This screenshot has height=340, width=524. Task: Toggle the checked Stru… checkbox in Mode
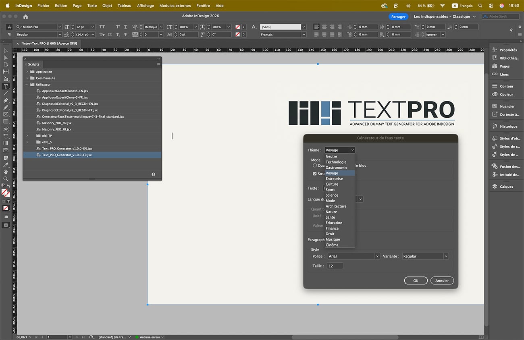pyautogui.click(x=315, y=174)
